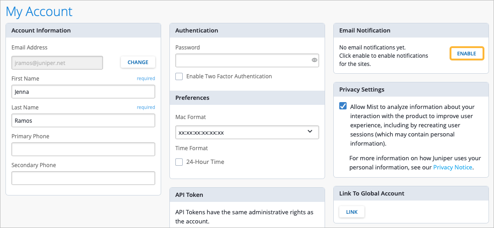Click the CHANGE email button
This screenshot has height=228, width=494.
tap(138, 62)
